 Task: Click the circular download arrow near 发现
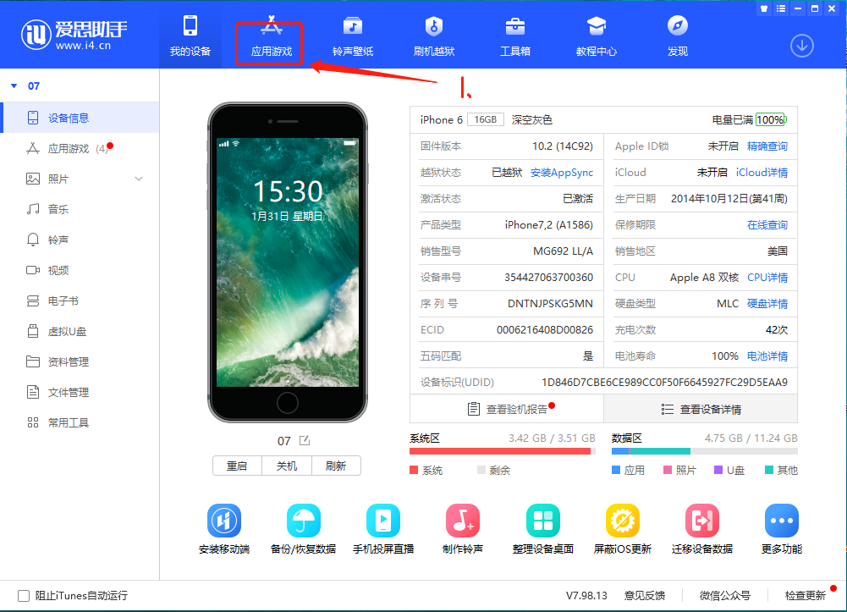pos(801,46)
